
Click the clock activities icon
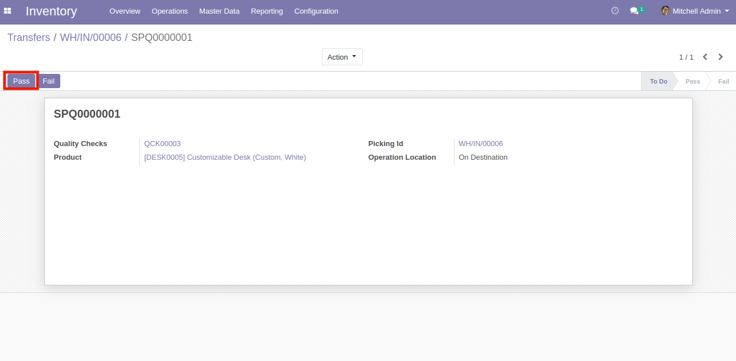615,11
